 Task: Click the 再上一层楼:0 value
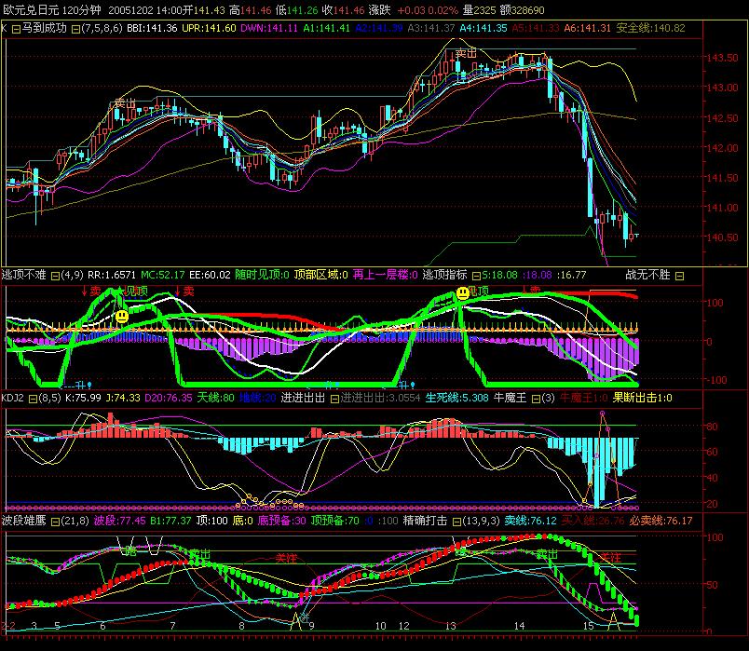[385, 275]
